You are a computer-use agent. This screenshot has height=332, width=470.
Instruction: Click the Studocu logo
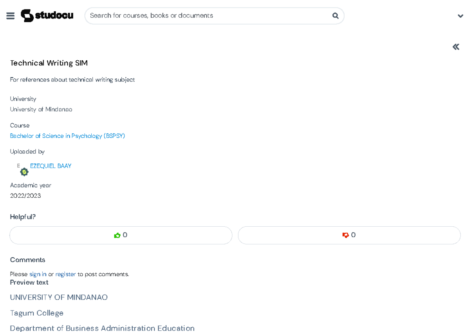coord(47,16)
